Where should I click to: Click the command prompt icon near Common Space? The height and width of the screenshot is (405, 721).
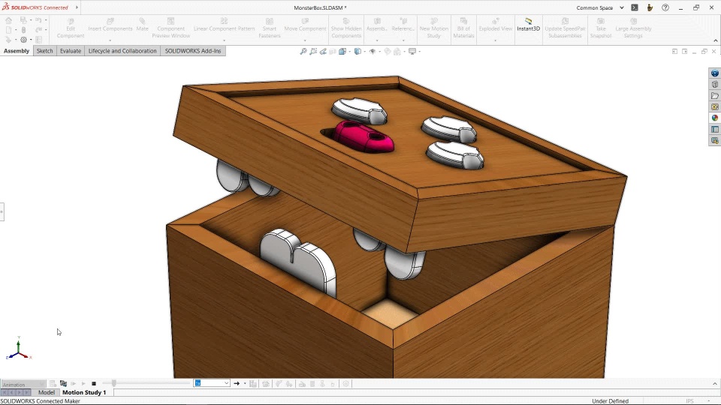(x=635, y=7)
